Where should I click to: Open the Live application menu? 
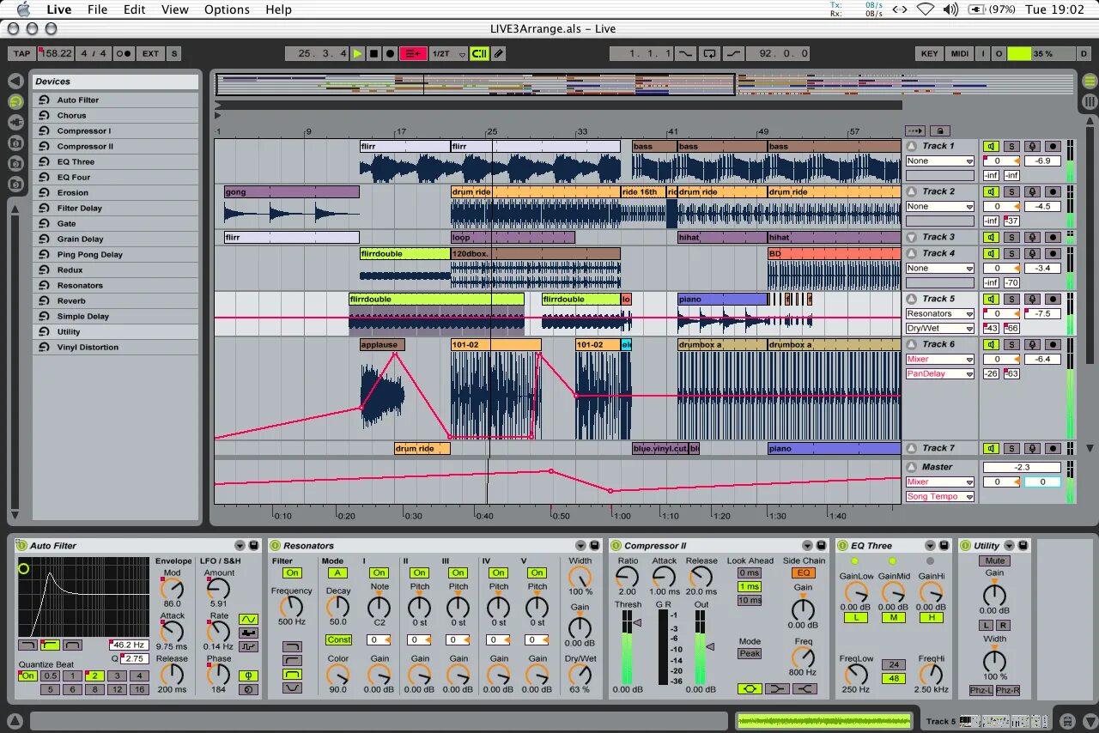click(59, 9)
